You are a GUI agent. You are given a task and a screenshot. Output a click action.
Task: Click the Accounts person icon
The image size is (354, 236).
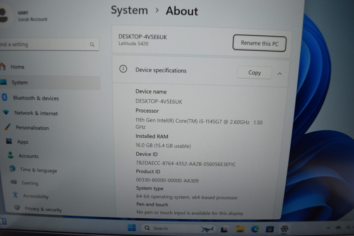point(10,155)
